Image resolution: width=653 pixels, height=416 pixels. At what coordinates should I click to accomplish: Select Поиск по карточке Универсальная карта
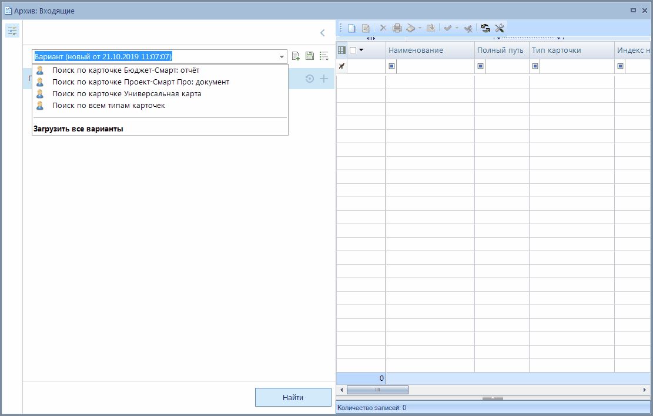[x=126, y=94]
